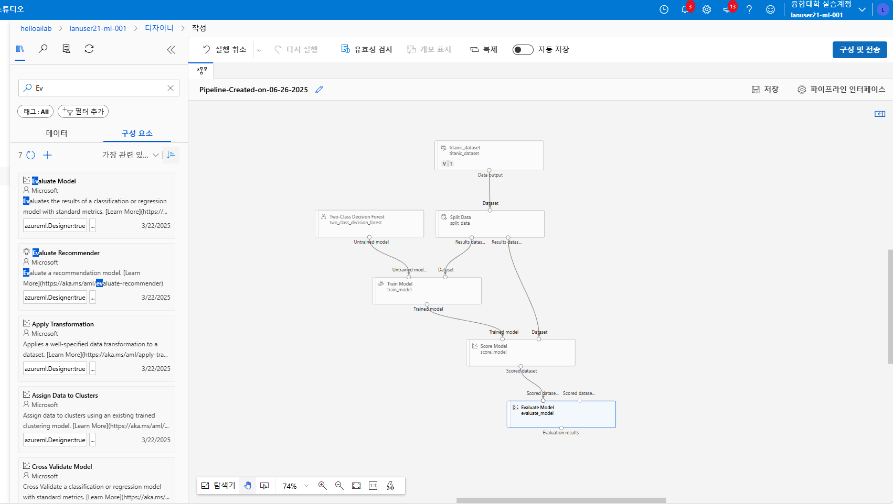Select the 구성 요소 tab
Image resolution: width=893 pixels, height=504 pixels.
pos(137,133)
